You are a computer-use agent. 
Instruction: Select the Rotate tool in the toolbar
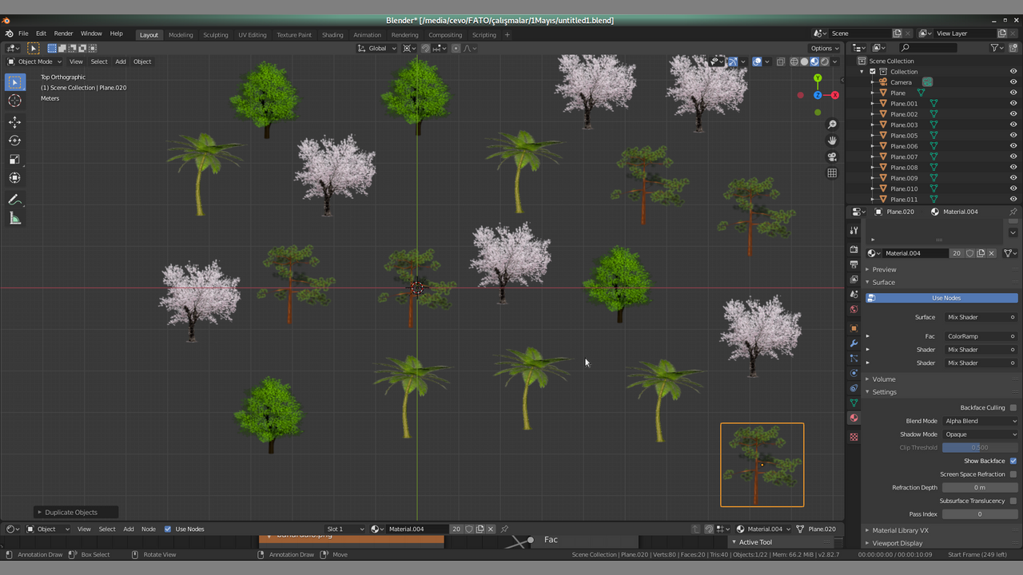[14, 141]
